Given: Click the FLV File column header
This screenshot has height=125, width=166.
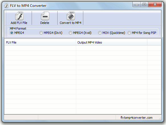Looking at the screenshot, I should [x=40, y=42].
